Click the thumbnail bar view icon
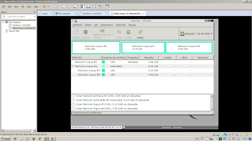This screenshot has width=252, height=141. click(x=88, y=7)
